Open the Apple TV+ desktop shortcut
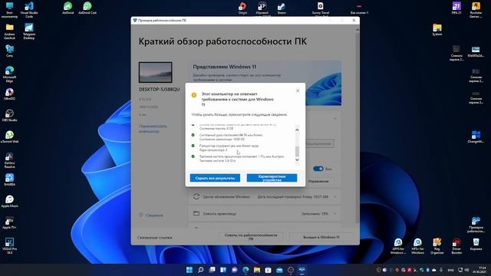The height and width of the screenshot is (276, 491). pyautogui.click(x=9, y=223)
